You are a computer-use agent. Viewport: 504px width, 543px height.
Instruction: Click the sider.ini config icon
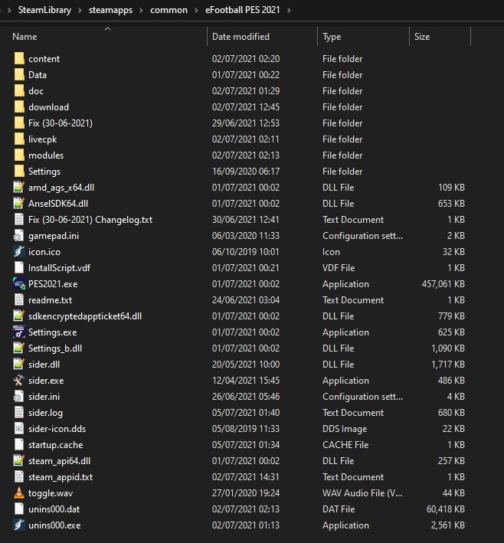[x=18, y=396]
